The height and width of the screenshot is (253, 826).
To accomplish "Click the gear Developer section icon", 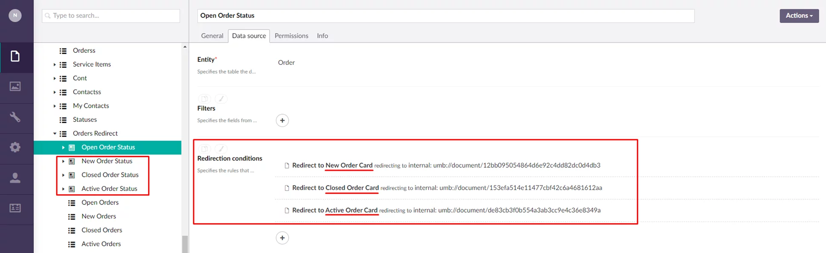I will point(15,147).
